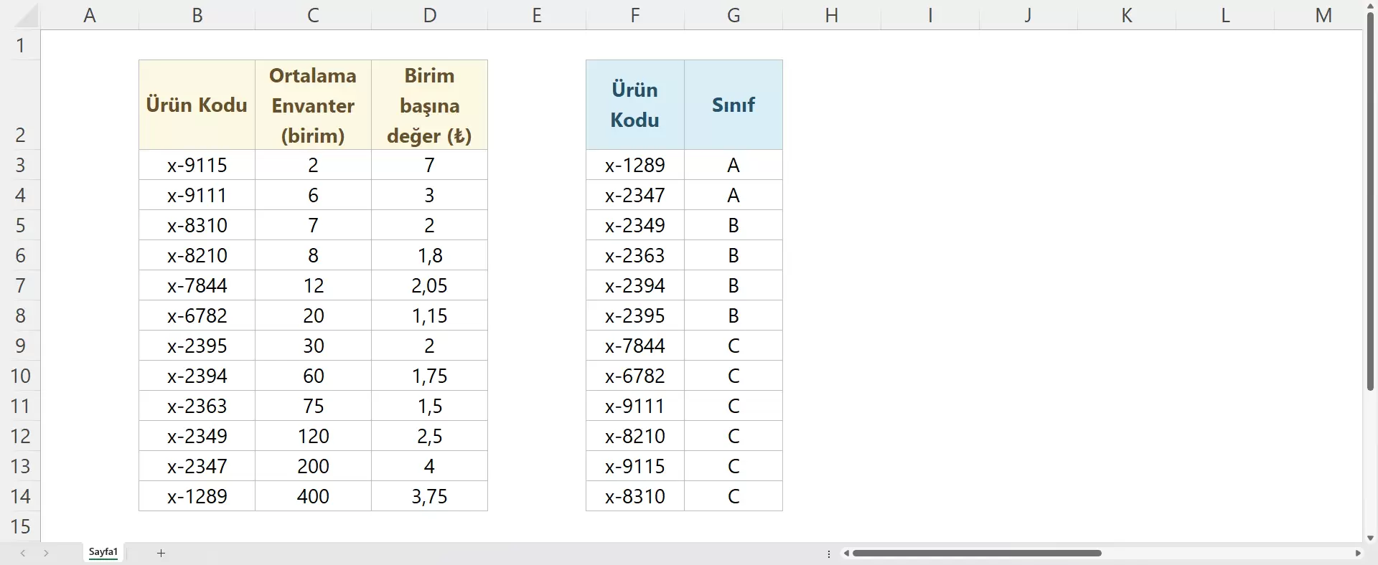Select column H header
The width and height of the screenshot is (1378, 565).
tap(832, 15)
